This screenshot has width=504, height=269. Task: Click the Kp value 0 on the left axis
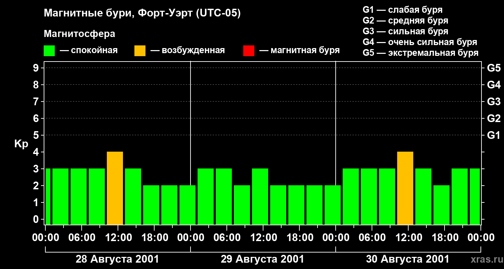tap(37, 219)
